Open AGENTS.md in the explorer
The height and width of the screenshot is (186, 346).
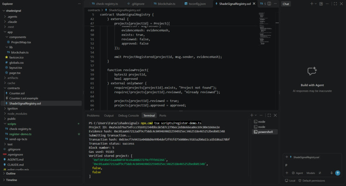[15, 159]
